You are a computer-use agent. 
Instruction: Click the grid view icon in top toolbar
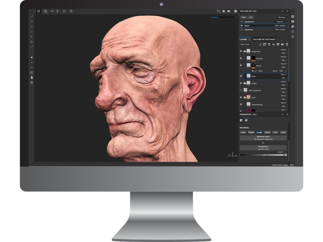point(45,11)
